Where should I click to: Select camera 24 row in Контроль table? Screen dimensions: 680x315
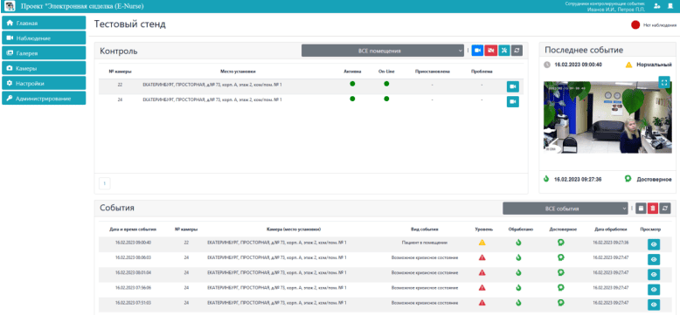pyautogui.click(x=311, y=102)
